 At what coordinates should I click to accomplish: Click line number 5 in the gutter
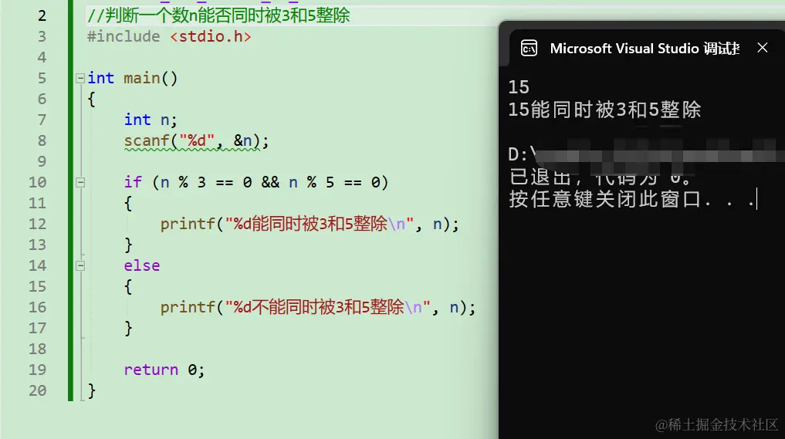(42, 78)
